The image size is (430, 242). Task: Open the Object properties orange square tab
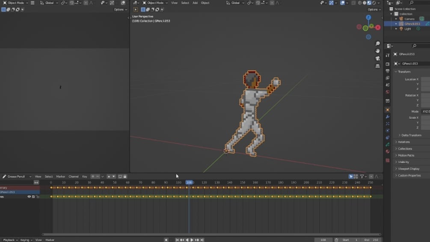tap(388, 110)
